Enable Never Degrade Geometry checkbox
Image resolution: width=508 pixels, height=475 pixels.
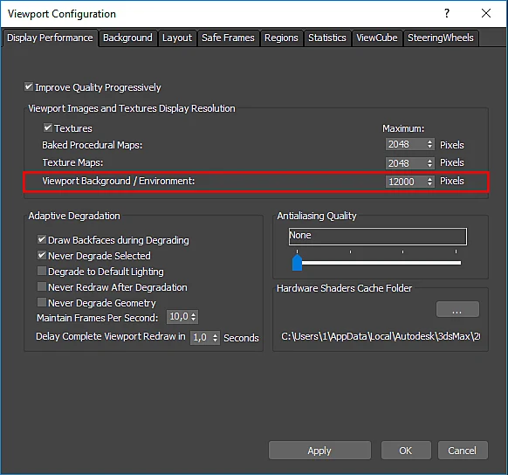pos(42,302)
